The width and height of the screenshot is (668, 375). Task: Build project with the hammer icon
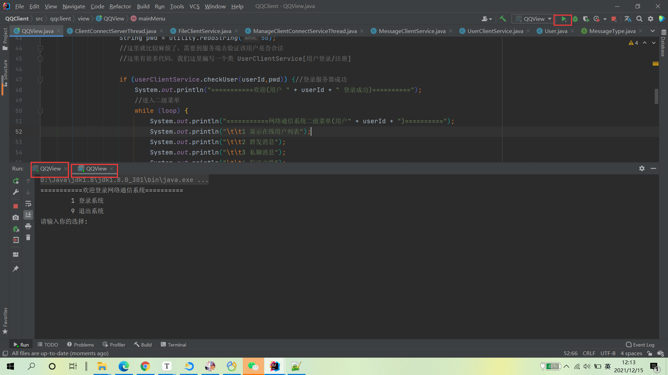tap(503, 19)
